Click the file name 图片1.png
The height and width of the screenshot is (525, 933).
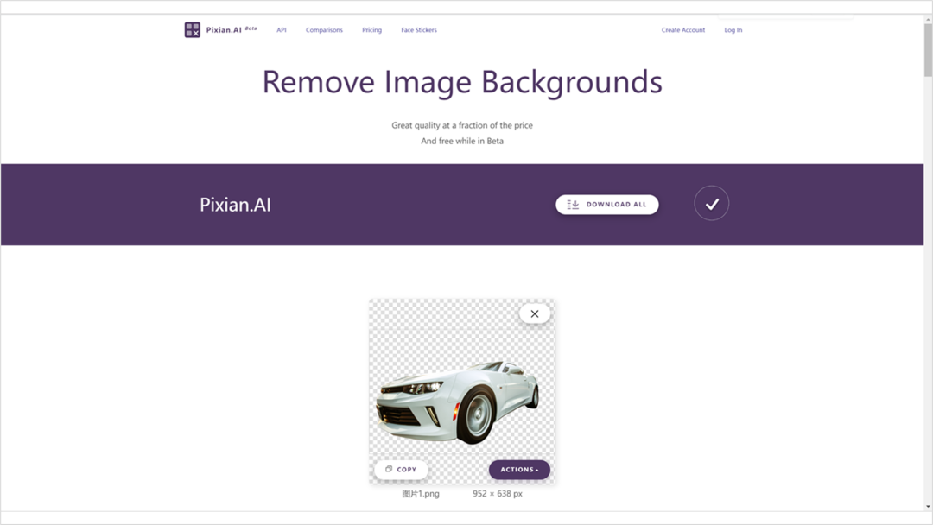[x=421, y=494]
